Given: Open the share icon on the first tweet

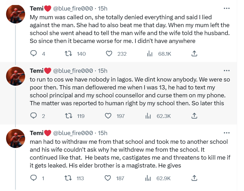Looking at the screenshot, I should tap(194, 53).
